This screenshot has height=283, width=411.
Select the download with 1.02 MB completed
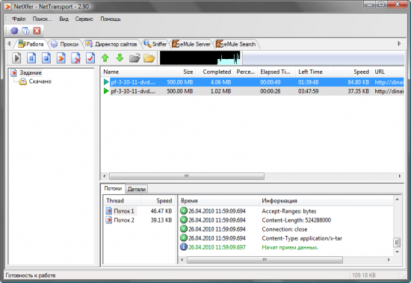pyautogui.click(x=253, y=91)
